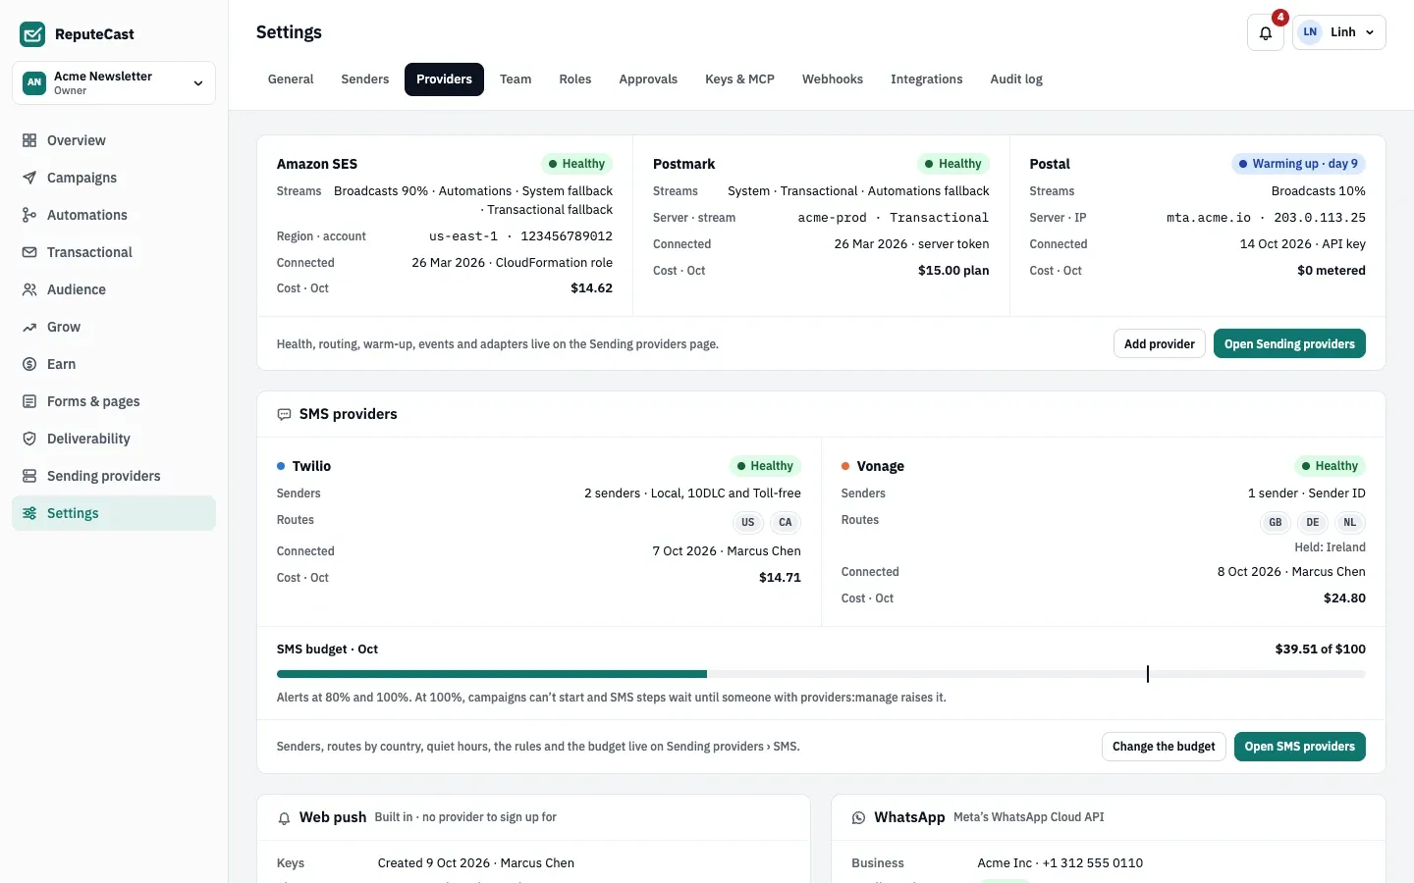
Task: Click the ReputeCast logo icon
Action: click(32, 34)
